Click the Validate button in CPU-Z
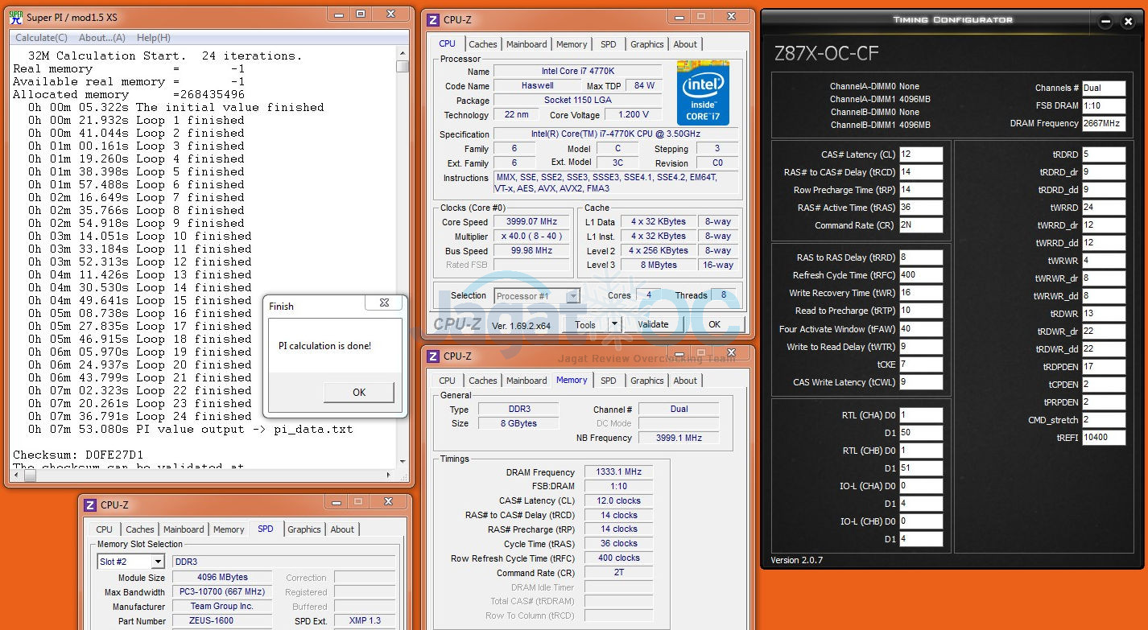 (x=653, y=324)
